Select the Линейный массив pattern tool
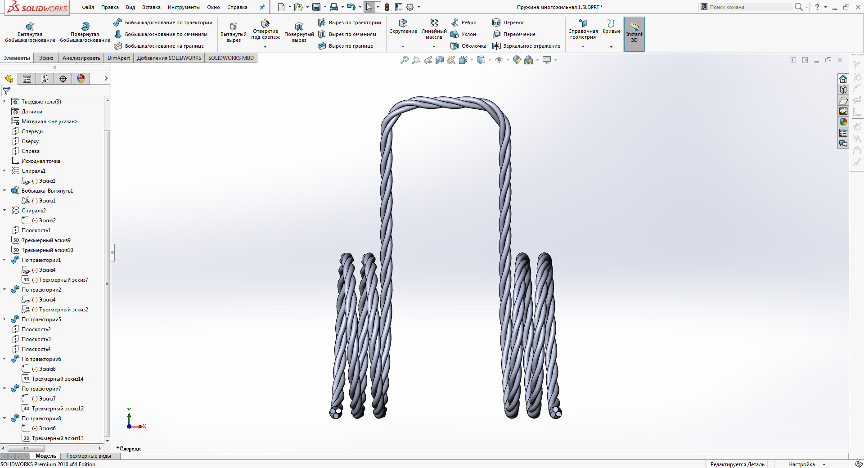 pos(434,29)
